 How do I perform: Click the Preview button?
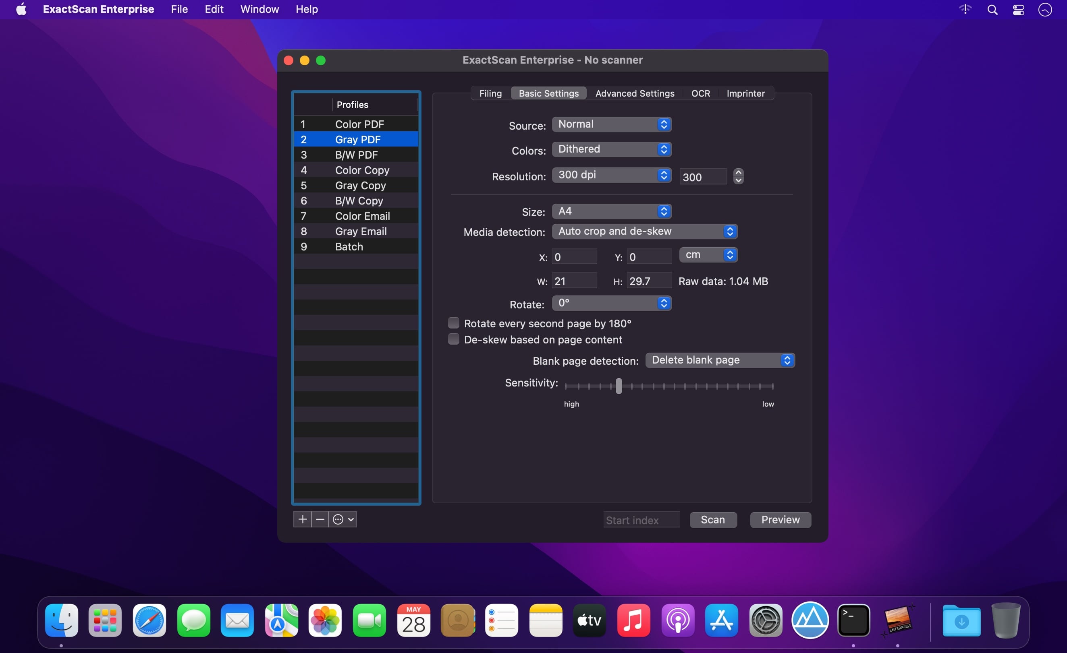(781, 520)
